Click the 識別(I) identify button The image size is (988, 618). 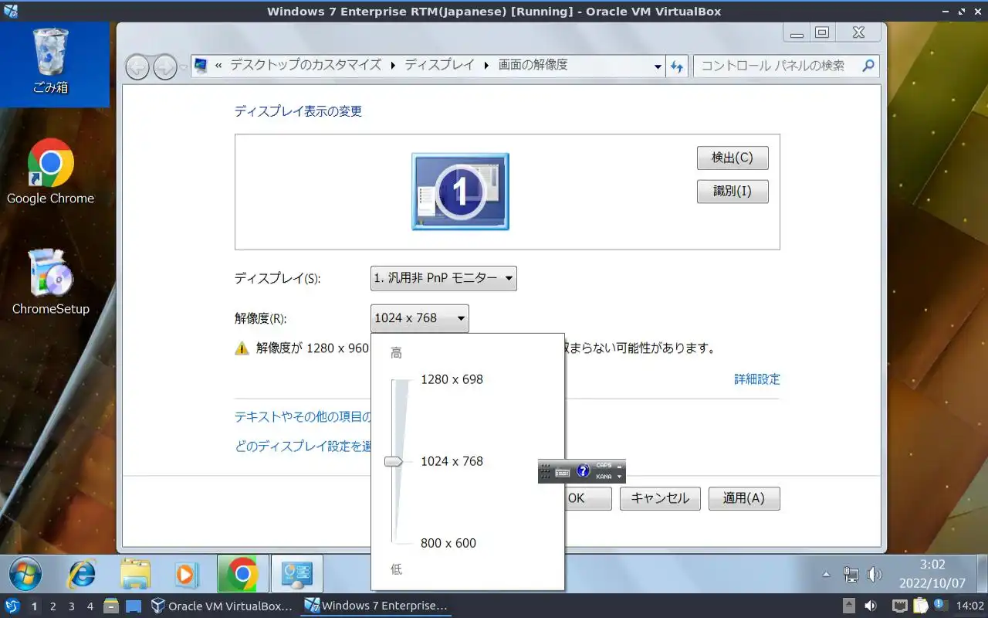733,191
